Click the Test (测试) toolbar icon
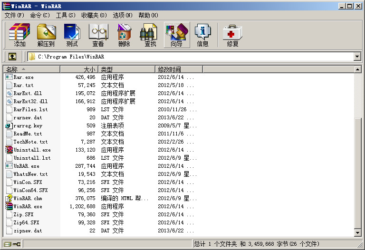365x250 pixels. click(x=72, y=35)
